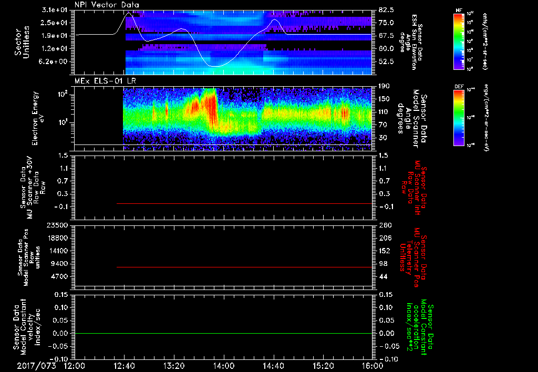This screenshot has height=372, width=538.
Task: Click the NF label above the color bar
Action: [459, 11]
